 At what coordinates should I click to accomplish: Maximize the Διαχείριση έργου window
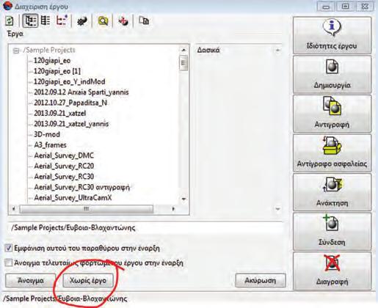coord(345,7)
